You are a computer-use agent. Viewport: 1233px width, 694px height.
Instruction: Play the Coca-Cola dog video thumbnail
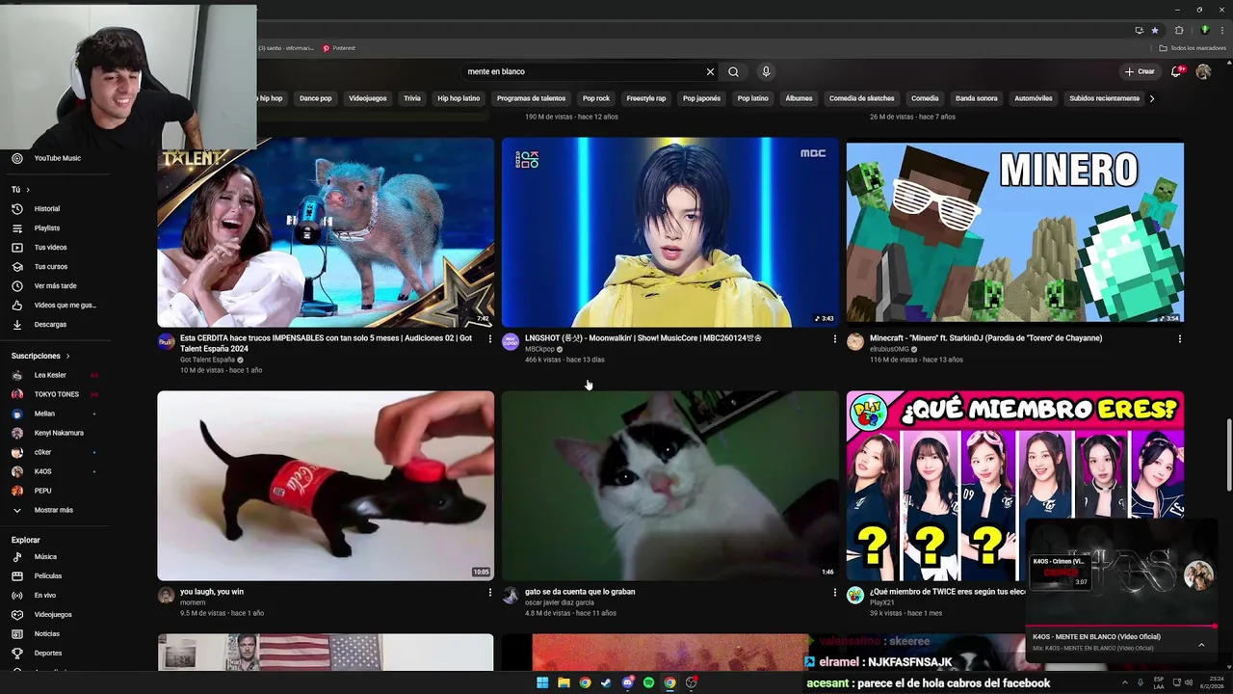tap(326, 486)
